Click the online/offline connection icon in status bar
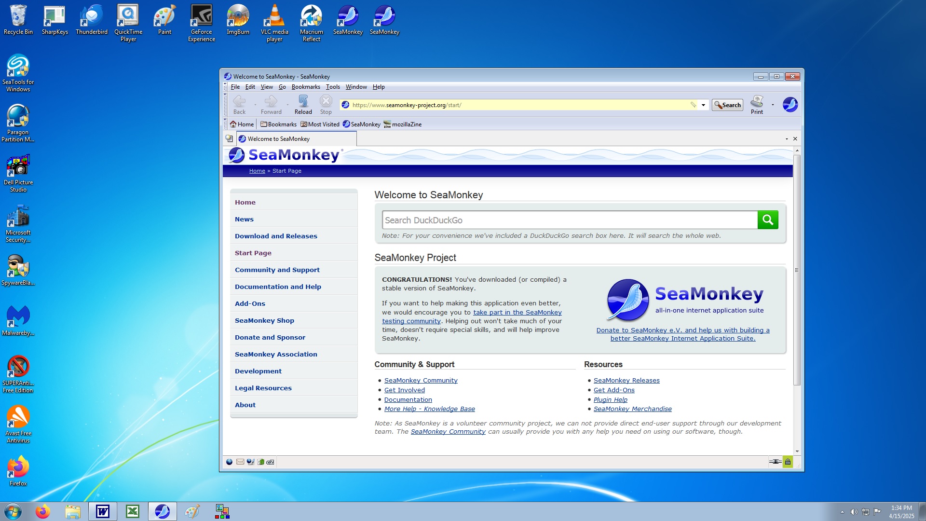This screenshot has width=926, height=521. [x=775, y=462]
